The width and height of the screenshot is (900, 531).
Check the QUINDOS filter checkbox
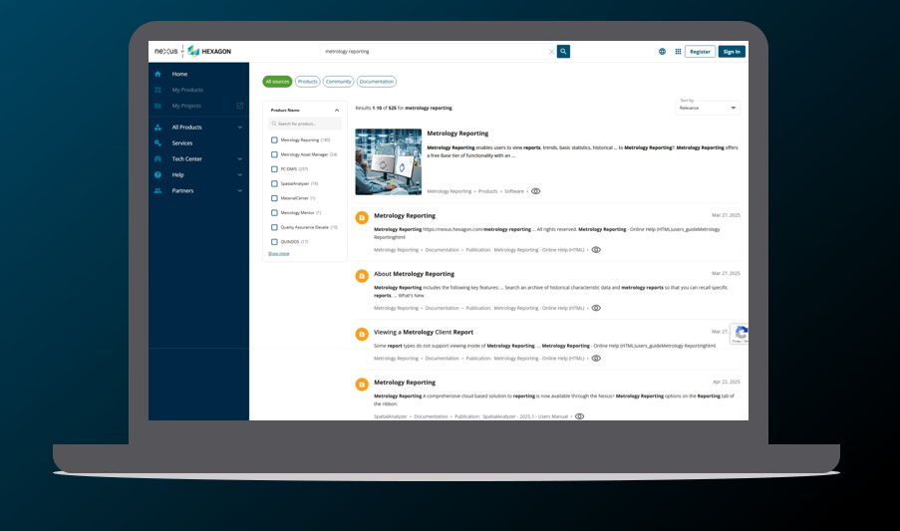coord(274,242)
